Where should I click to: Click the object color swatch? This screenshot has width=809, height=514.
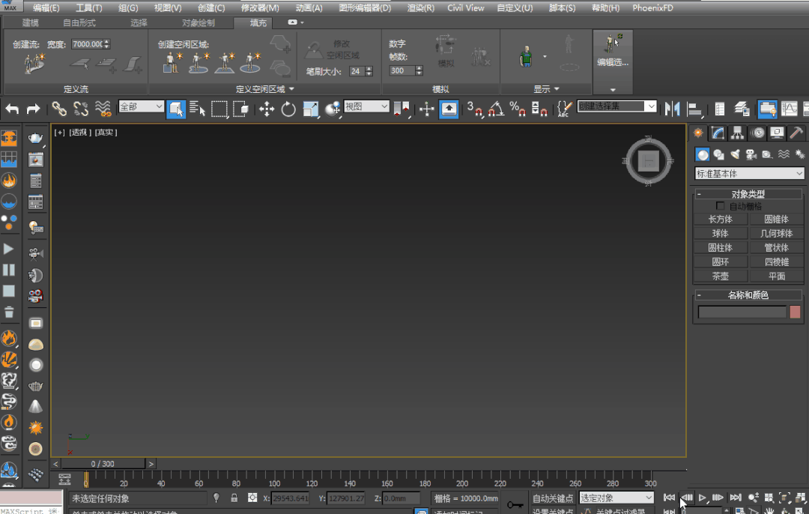[795, 312]
